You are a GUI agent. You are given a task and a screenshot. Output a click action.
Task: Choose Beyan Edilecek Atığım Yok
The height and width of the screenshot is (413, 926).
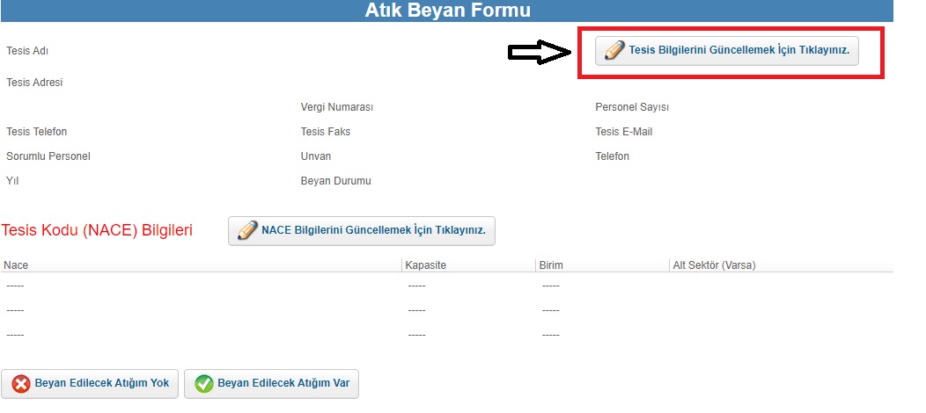tap(90, 384)
